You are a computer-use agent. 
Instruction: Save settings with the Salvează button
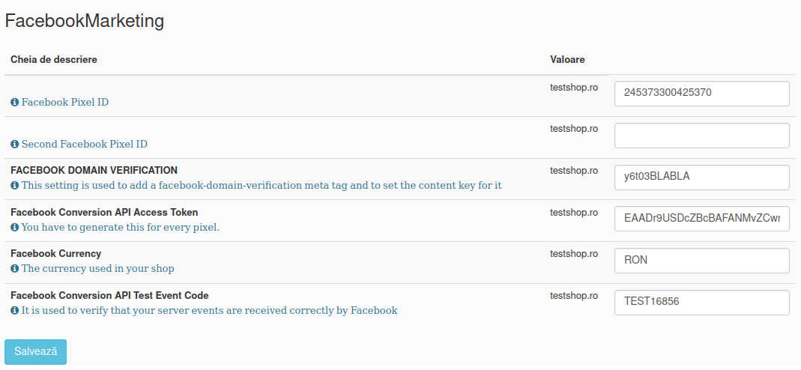point(35,351)
